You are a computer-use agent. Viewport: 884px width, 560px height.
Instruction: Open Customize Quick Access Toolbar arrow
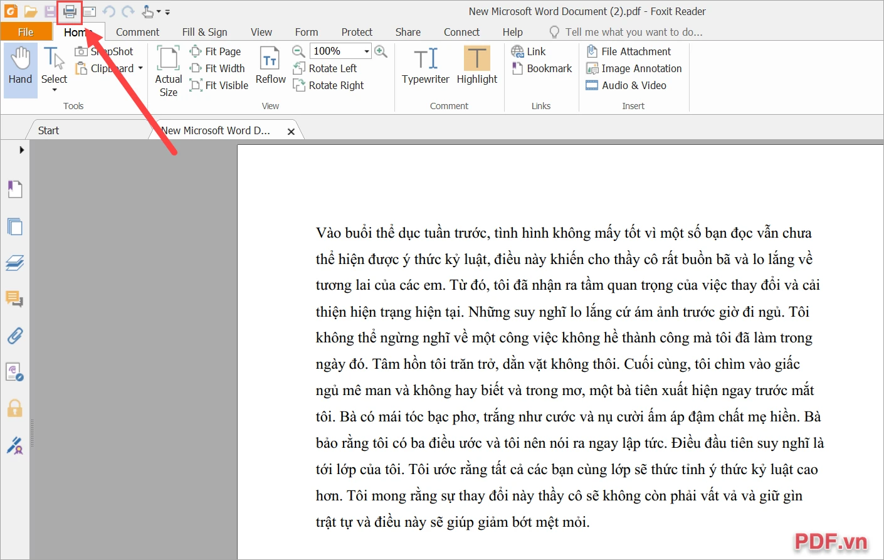point(167,12)
